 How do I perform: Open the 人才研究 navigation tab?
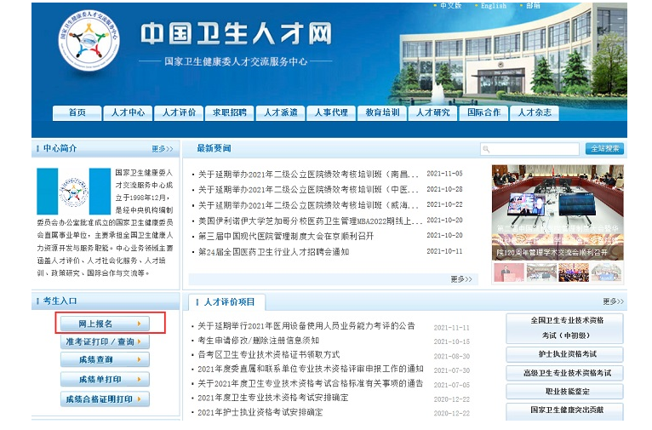(x=433, y=112)
